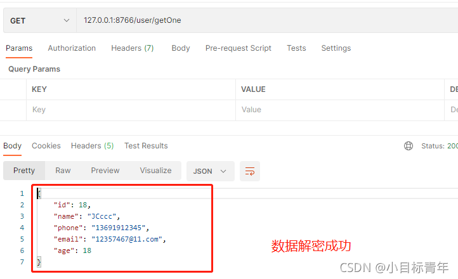Click the Key input cell
This screenshot has width=458, height=279.
coord(131,110)
